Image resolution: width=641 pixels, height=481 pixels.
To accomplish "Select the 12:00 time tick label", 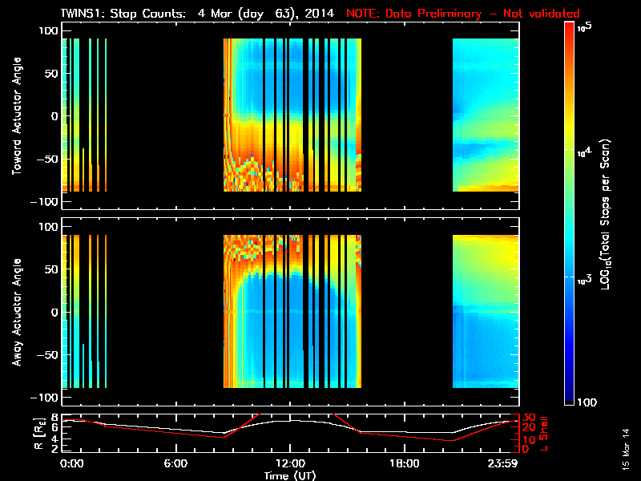I will (289, 464).
